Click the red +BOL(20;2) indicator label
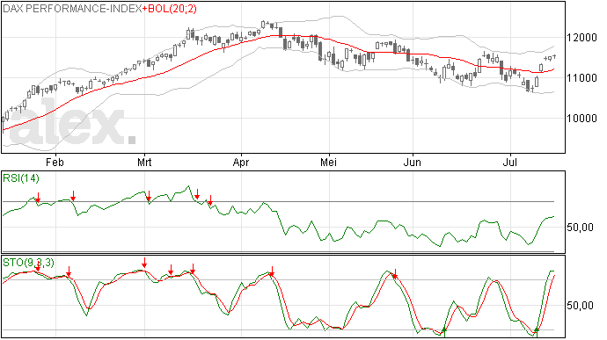607x340 pixels. click(x=170, y=9)
